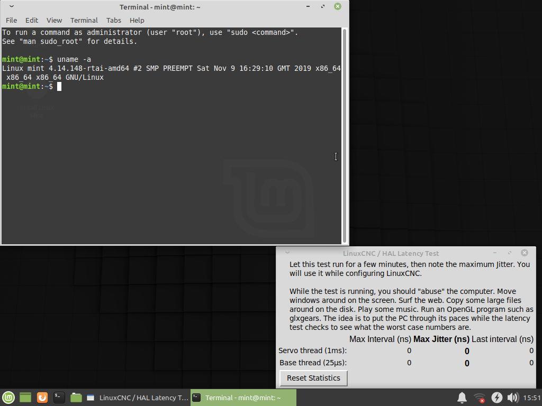
Task: Minimize the HAL Latency Test window
Action: [x=495, y=253]
